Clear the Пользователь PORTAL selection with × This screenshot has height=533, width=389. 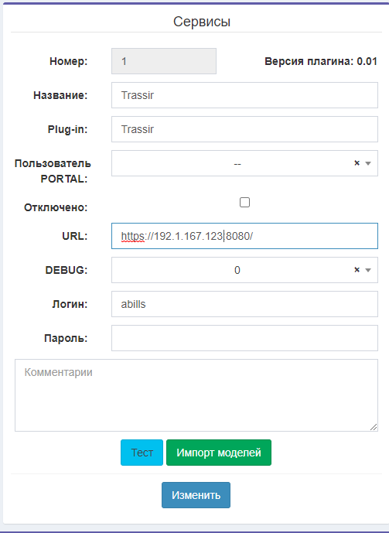point(357,163)
